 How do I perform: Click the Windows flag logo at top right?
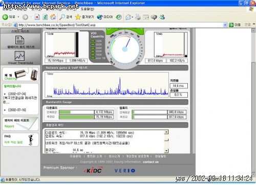[251, 9]
